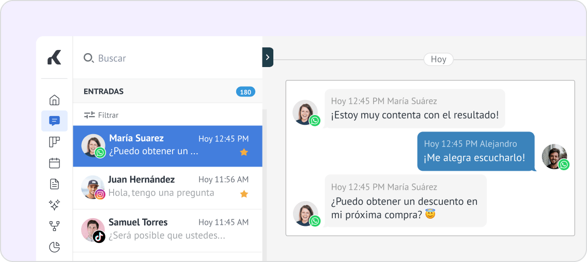Open the Home icon in sidebar
This screenshot has height=262, width=587.
[x=54, y=100]
